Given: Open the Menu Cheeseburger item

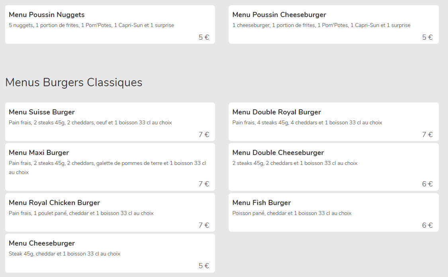Looking at the screenshot, I should point(110,253).
